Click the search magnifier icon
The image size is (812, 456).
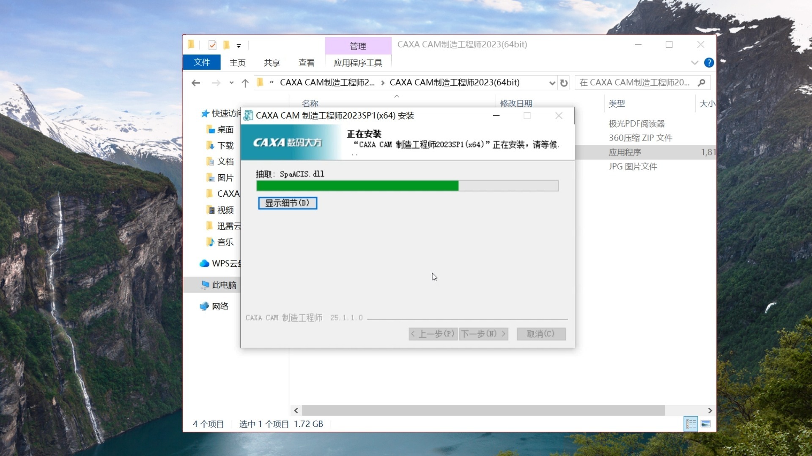[702, 83]
